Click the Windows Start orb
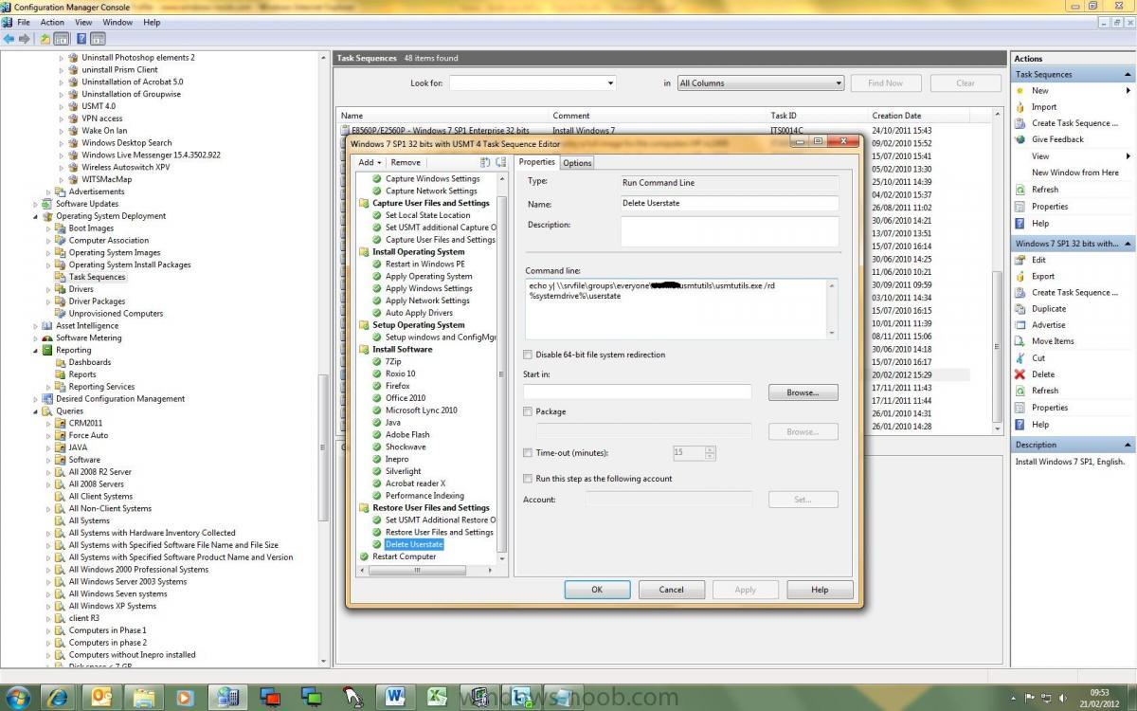This screenshot has height=711, width=1137. tap(17, 697)
